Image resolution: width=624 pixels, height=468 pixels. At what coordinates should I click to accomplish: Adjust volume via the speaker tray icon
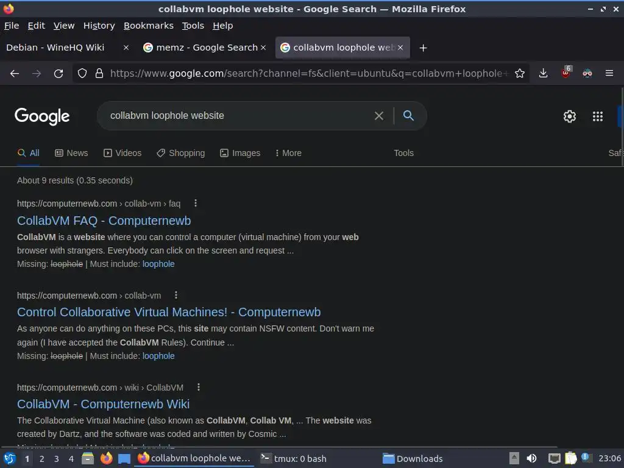[531, 458]
